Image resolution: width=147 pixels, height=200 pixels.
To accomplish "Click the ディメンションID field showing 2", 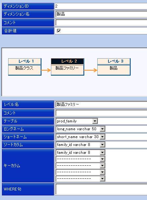I will pyautogui.click(x=101, y=6).
